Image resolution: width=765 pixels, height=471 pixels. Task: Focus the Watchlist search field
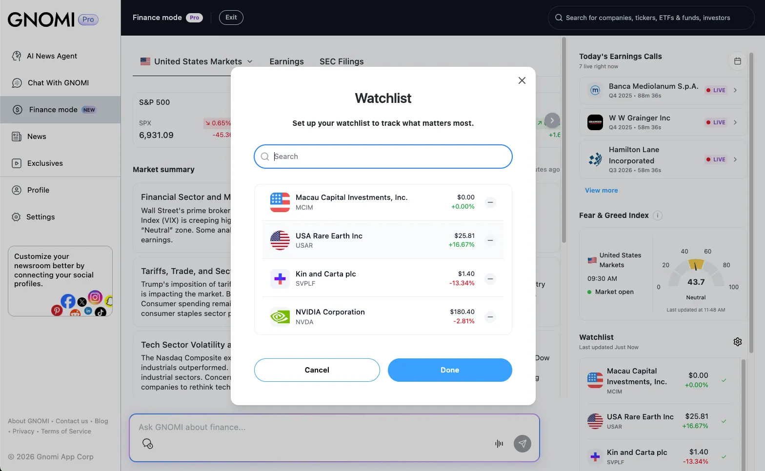383,157
